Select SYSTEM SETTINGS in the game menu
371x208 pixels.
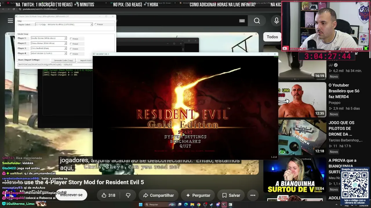tap(185, 137)
